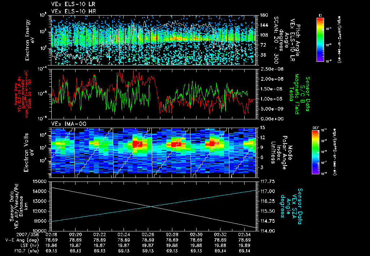Click the 02:32 time tick label

[x=220, y=235]
